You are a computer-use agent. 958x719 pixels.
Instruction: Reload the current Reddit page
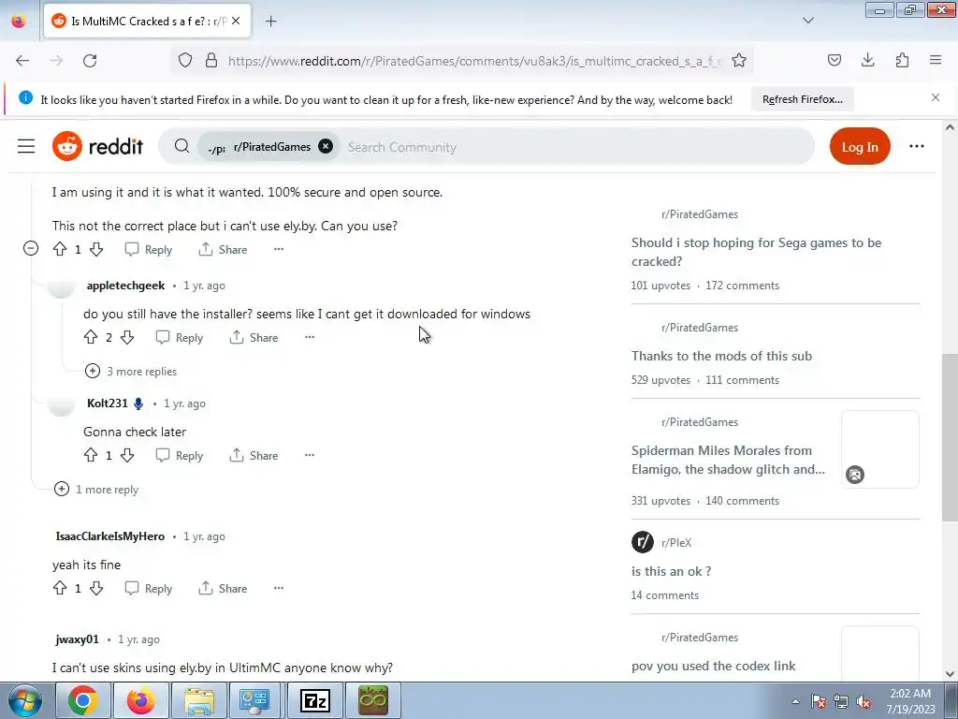[90, 61]
